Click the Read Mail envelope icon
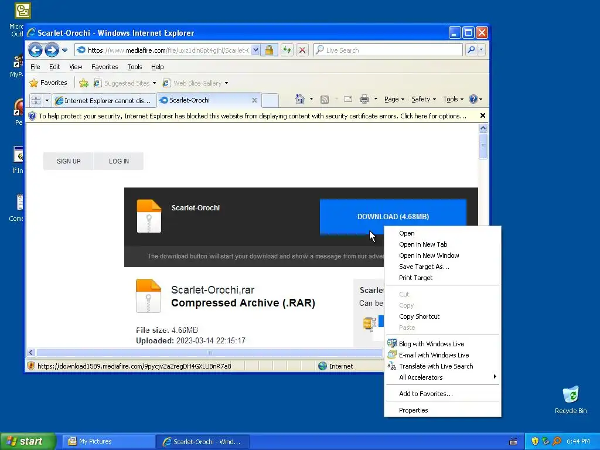Image resolution: width=600 pixels, height=450 pixels. (348, 100)
